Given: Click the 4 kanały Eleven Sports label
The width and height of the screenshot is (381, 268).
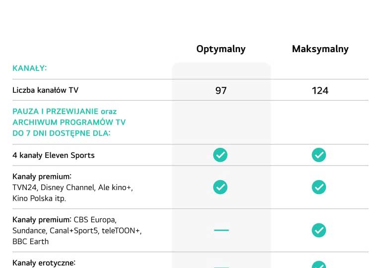Looking at the screenshot, I should click(54, 155).
